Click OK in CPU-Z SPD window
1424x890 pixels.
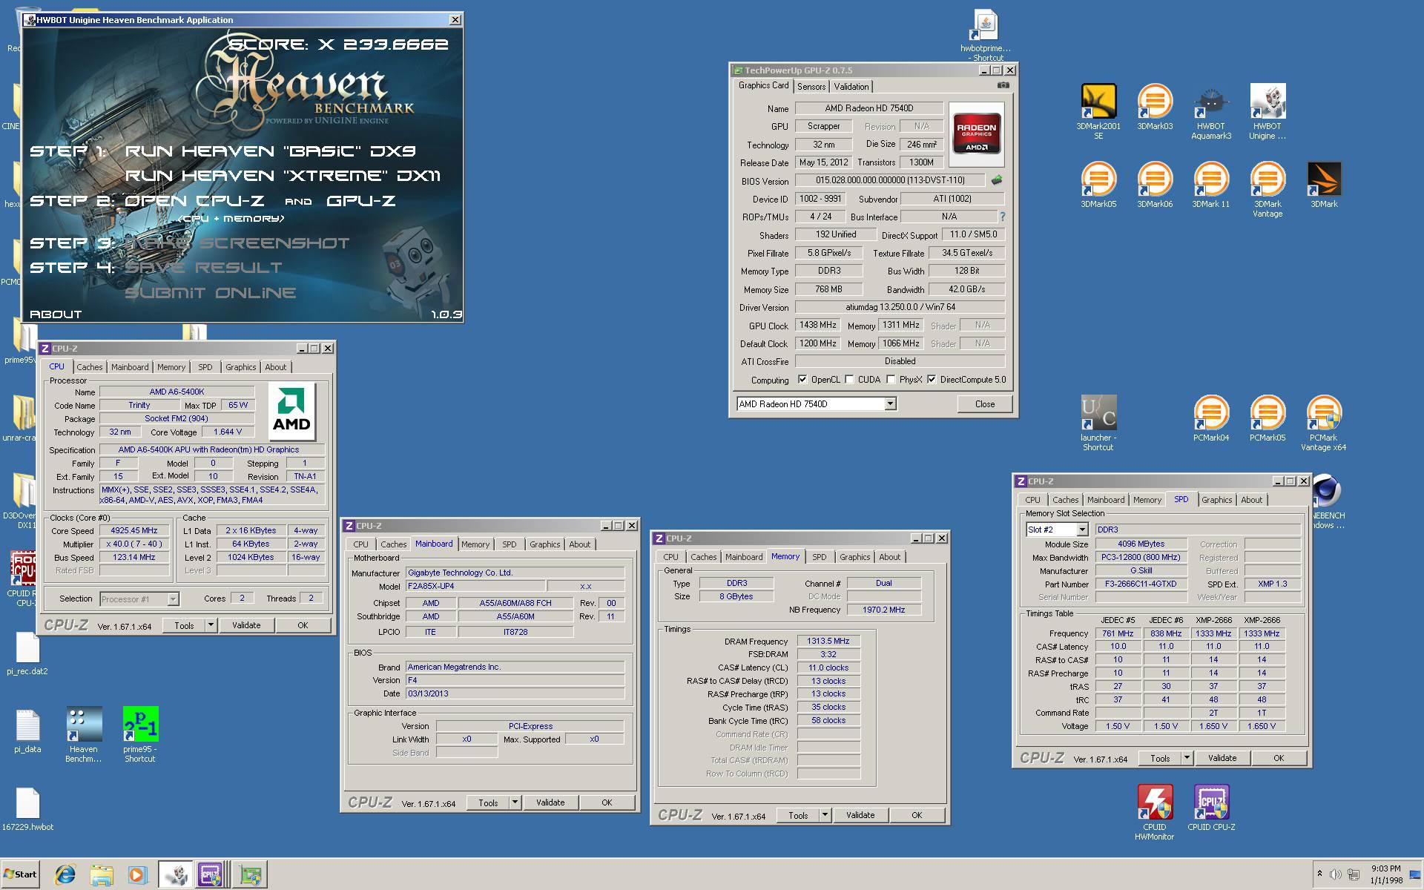(1279, 758)
